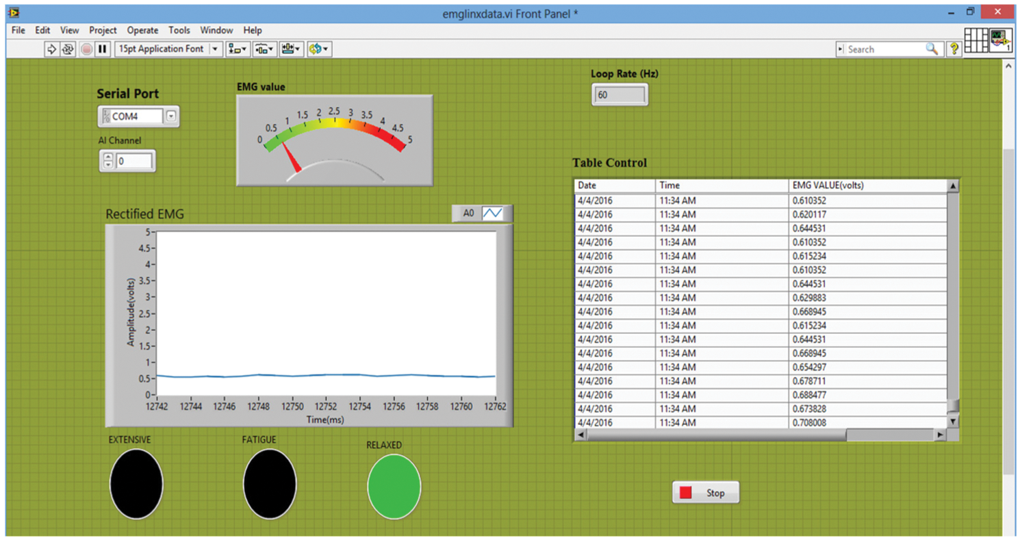The width and height of the screenshot is (1020, 540).
Task: Toggle the RELAXED green indicator light
Action: pyautogui.click(x=394, y=487)
